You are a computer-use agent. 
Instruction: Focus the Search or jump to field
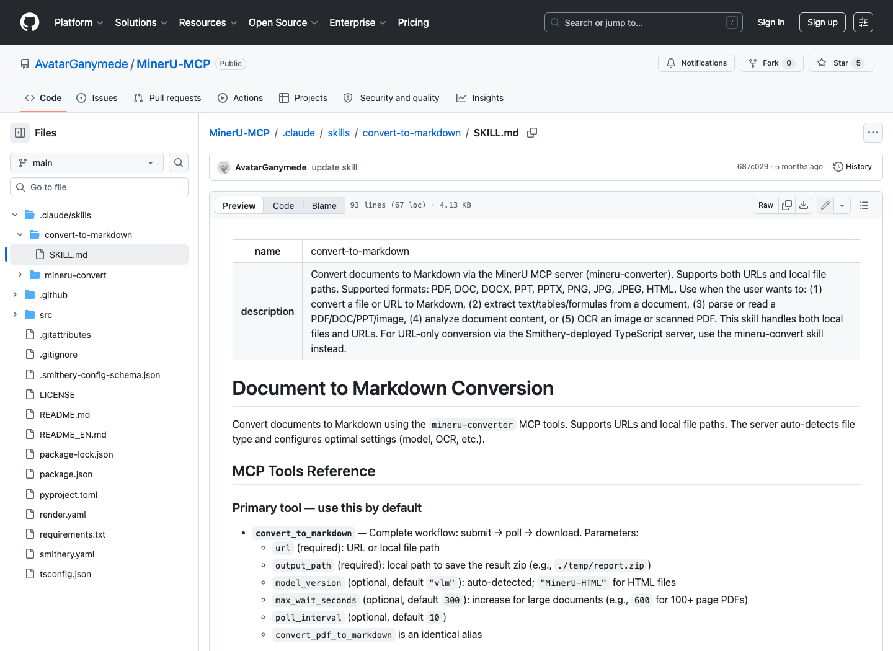(x=644, y=22)
